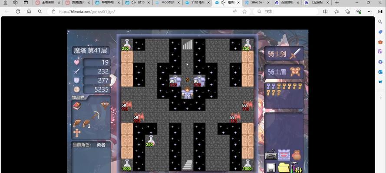
Task: Switch to the 【记录帖 tab
Action: (x=317, y=3)
